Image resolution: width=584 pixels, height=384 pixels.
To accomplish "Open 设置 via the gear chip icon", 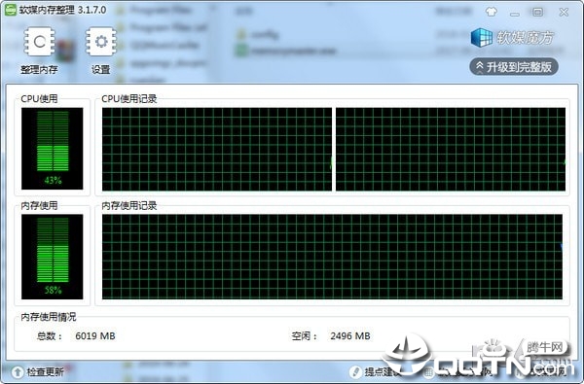I will (101, 42).
